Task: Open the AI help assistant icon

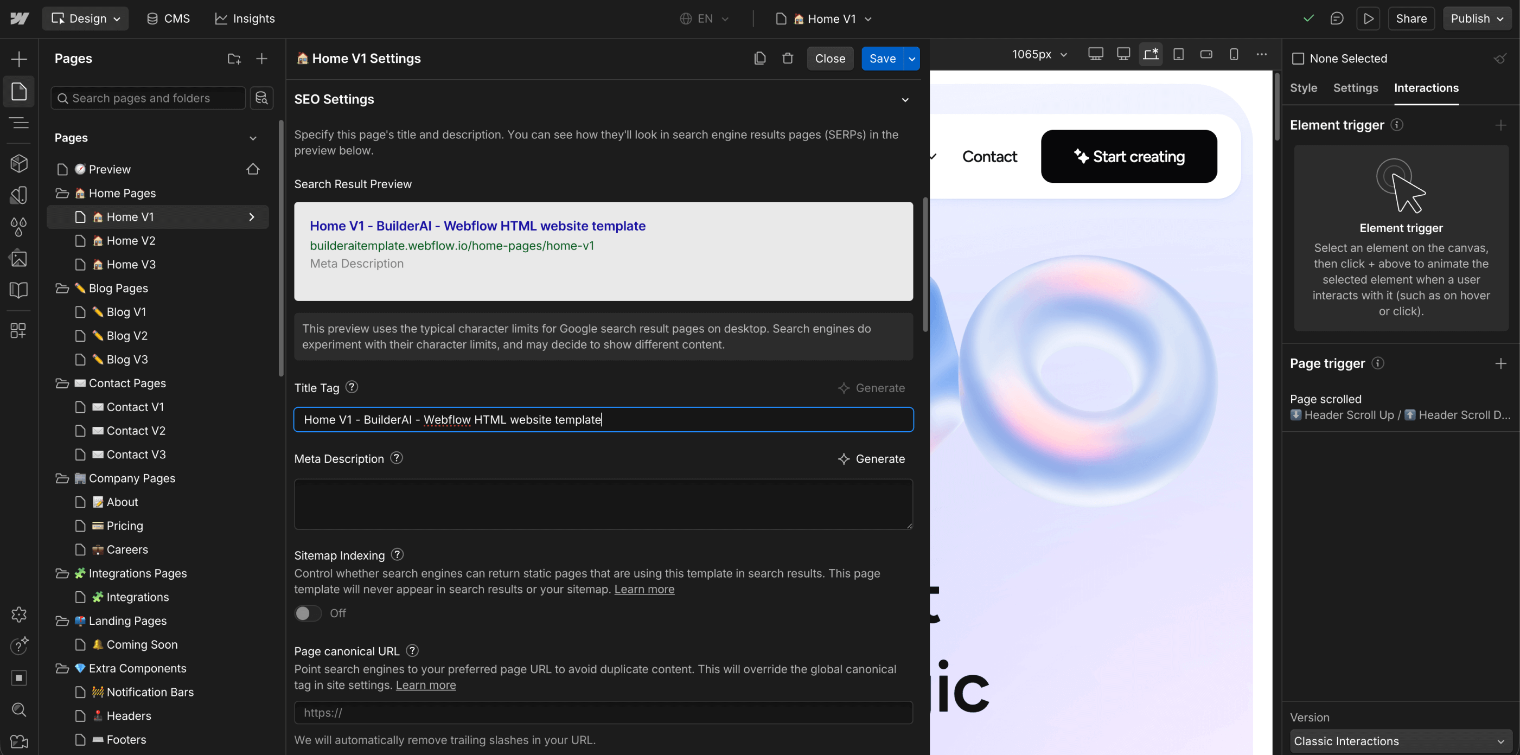Action: tap(19, 646)
